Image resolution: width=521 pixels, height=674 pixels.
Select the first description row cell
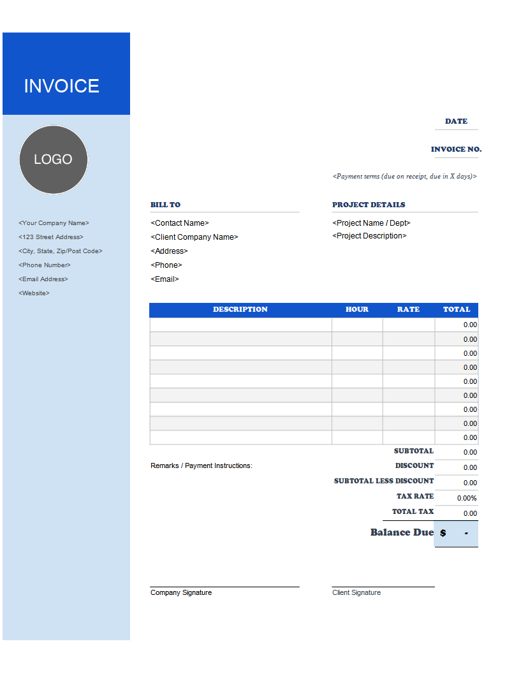[x=240, y=325]
